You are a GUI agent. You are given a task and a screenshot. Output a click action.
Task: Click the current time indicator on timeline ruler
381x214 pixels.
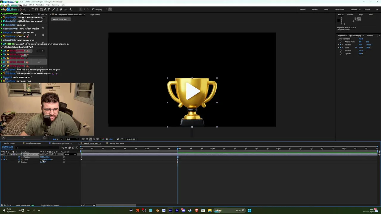[178, 148]
